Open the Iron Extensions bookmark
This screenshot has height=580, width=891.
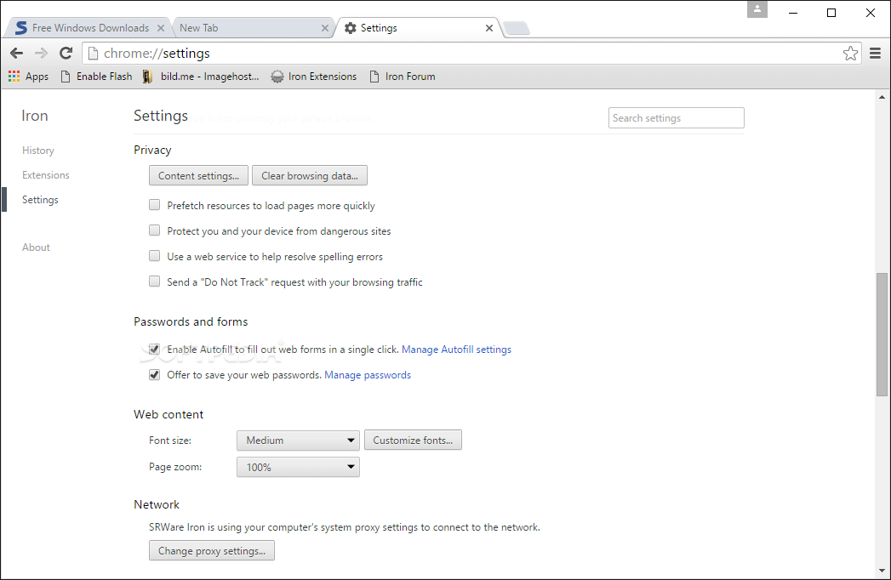tap(314, 77)
